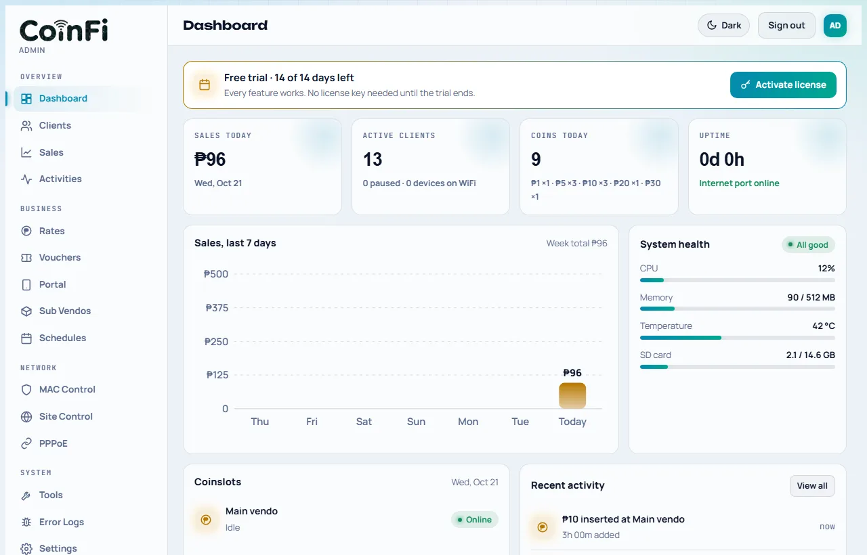Click the Uptime card
The image size is (867, 555).
pos(767,167)
